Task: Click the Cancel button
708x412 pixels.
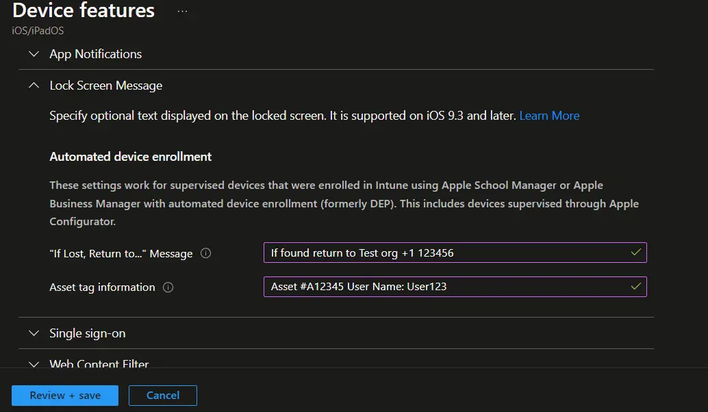Action: pos(162,395)
